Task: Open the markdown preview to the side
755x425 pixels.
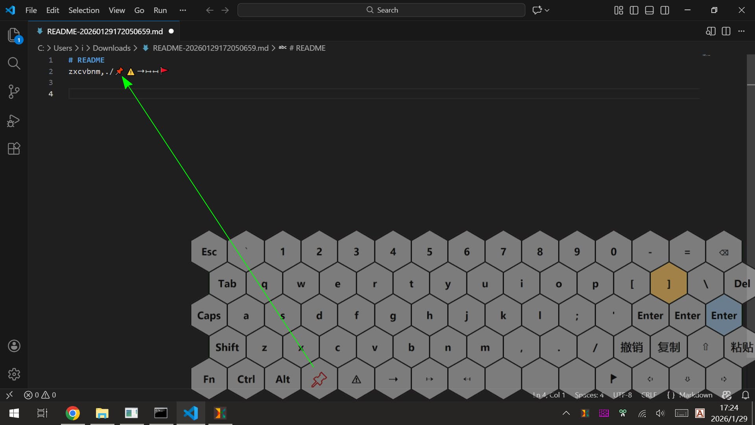Action: click(711, 31)
